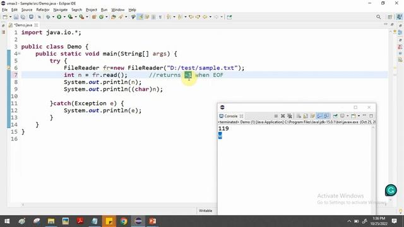Click the New Java Class icon
The image size is (404, 227).
(101, 17)
